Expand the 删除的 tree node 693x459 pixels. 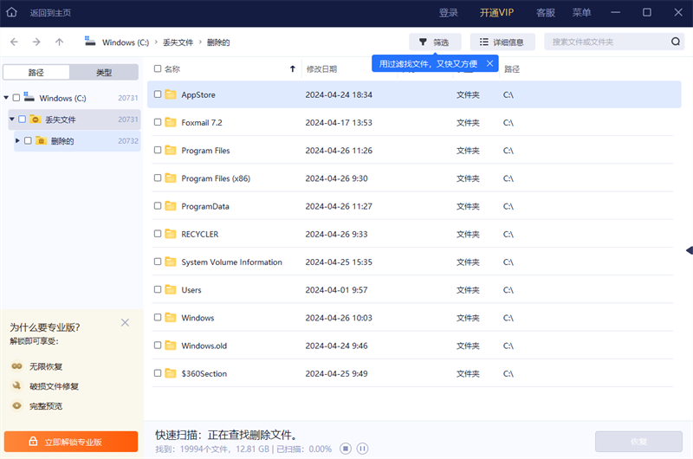17,140
